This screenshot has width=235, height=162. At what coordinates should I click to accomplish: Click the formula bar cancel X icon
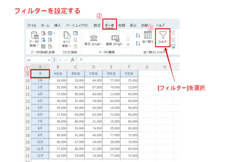point(60,60)
